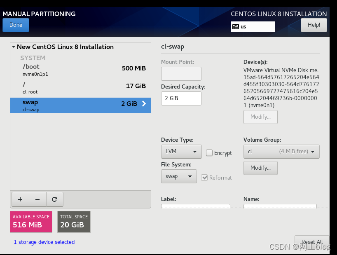
Task: Click the Reset All button
Action: tap(312, 242)
